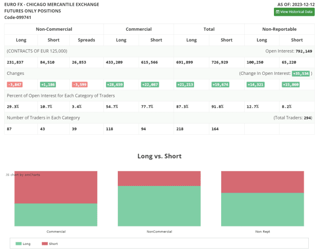Click the 3.4% percent value
The width and height of the screenshot is (320, 249).
pos(77,107)
